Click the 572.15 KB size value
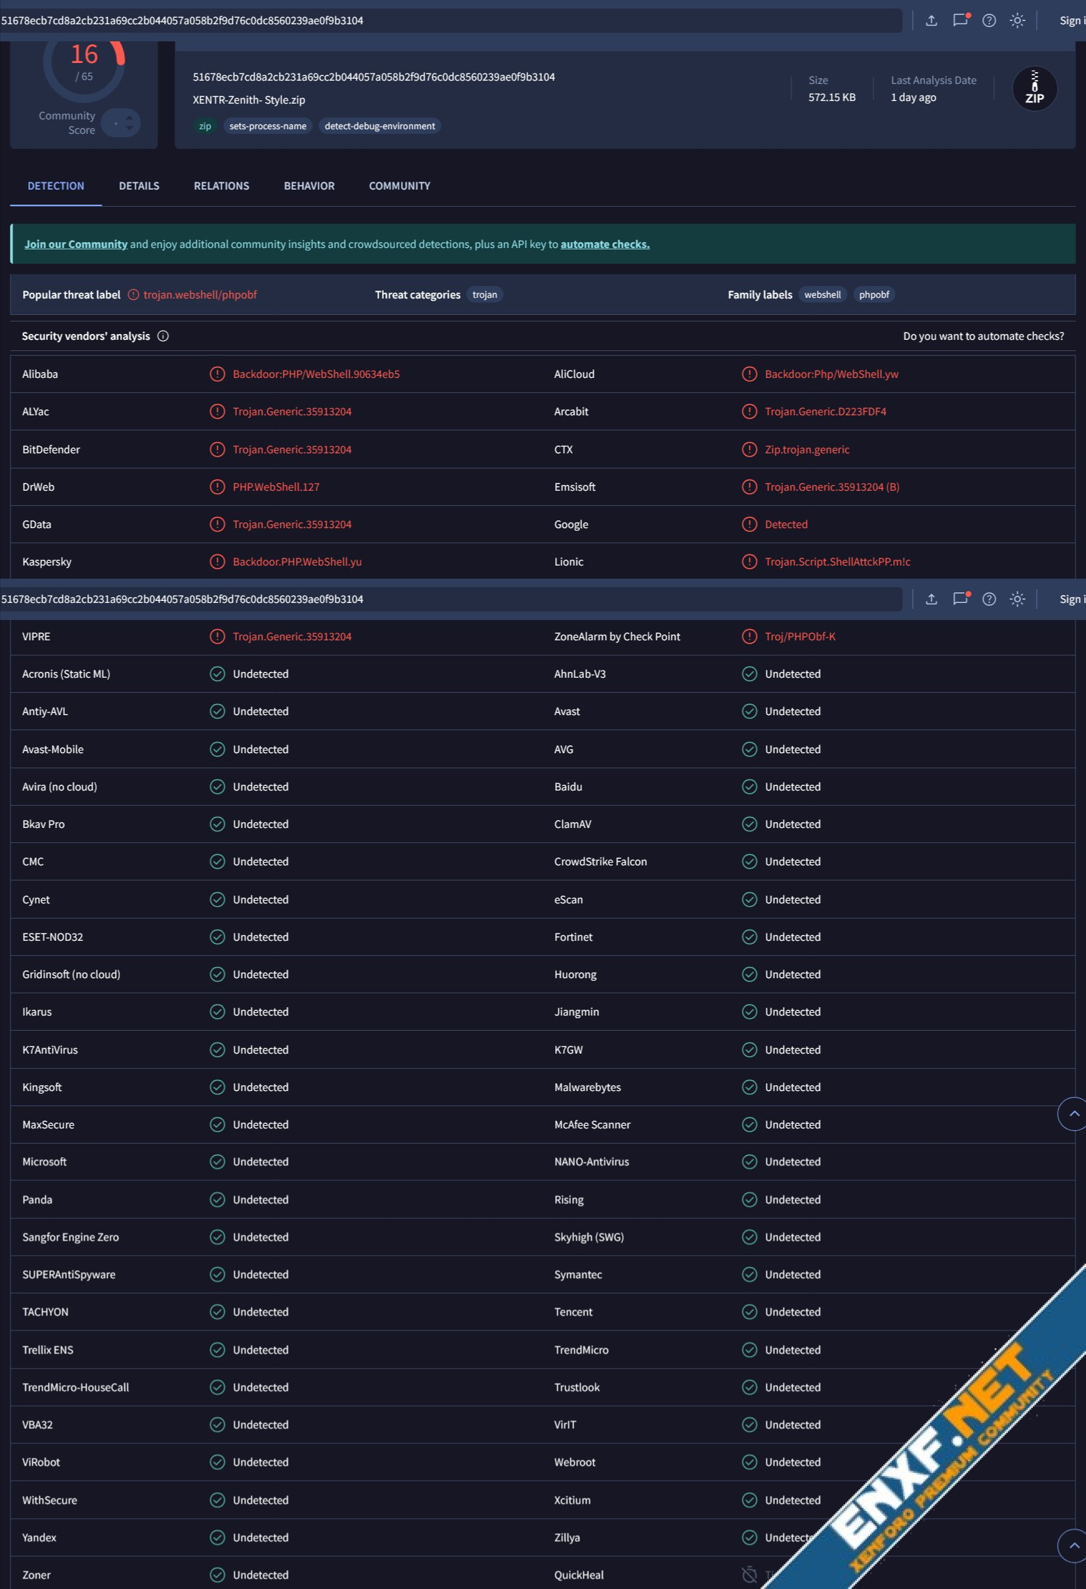The height and width of the screenshot is (1589, 1086). (831, 97)
